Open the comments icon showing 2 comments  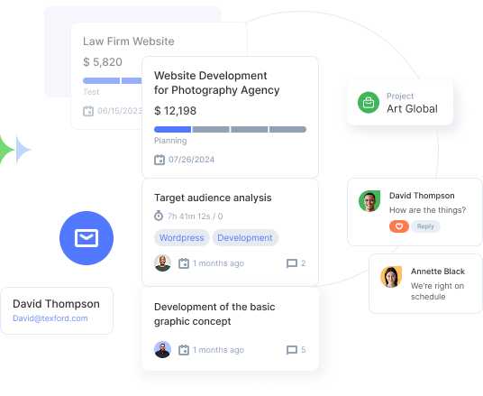(x=292, y=263)
